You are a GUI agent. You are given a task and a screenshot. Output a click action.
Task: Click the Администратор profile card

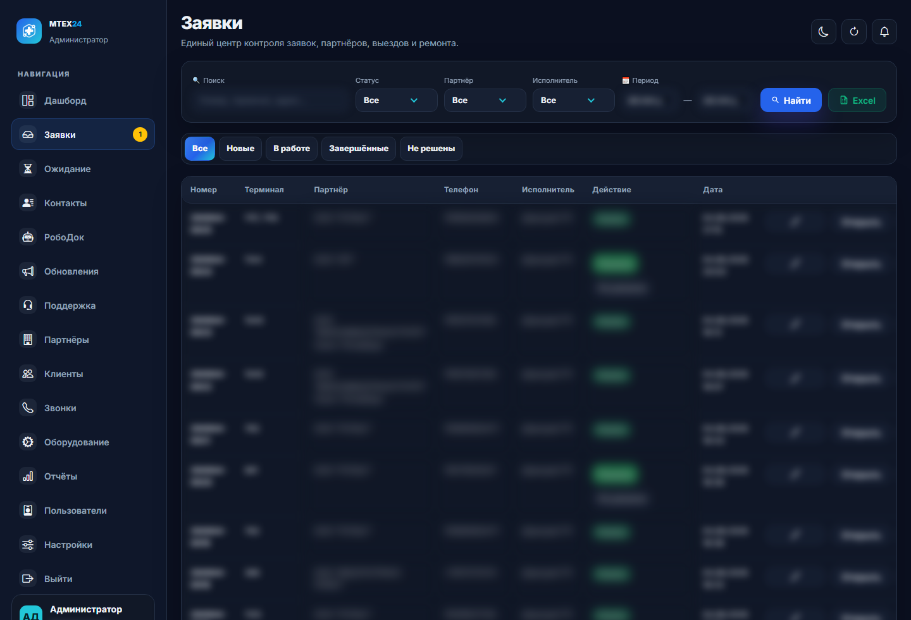(83, 607)
